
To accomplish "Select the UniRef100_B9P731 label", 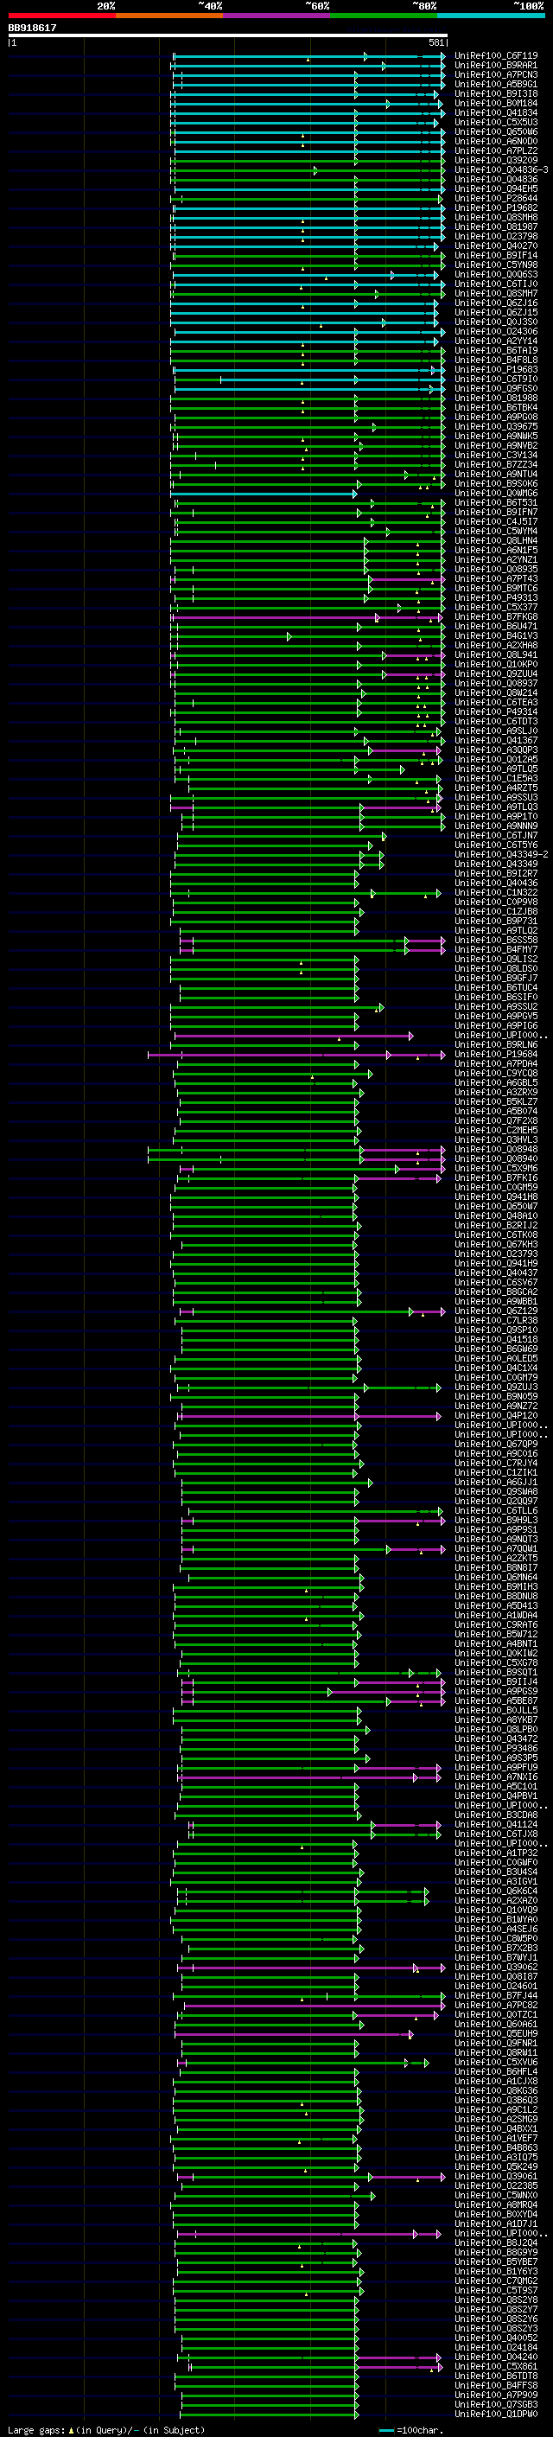I will tap(496, 921).
